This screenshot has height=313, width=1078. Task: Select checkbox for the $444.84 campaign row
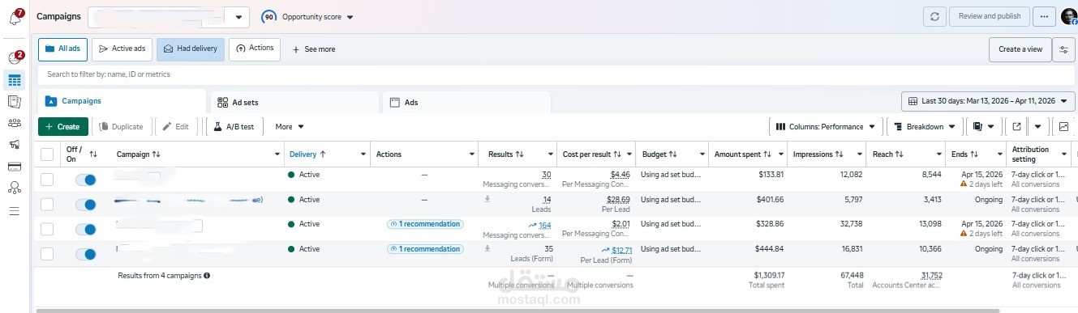47,254
